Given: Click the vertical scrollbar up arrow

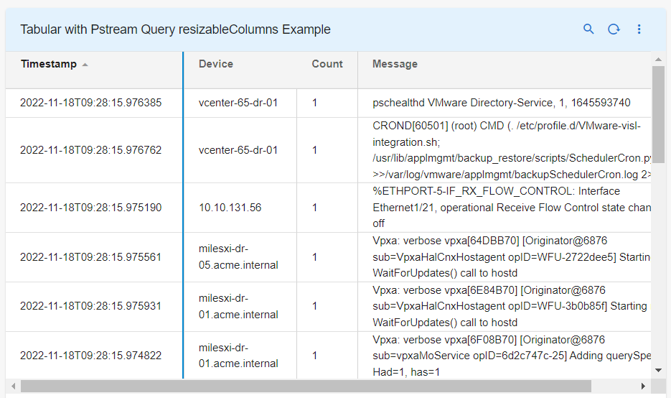Looking at the screenshot, I should [658, 59].
